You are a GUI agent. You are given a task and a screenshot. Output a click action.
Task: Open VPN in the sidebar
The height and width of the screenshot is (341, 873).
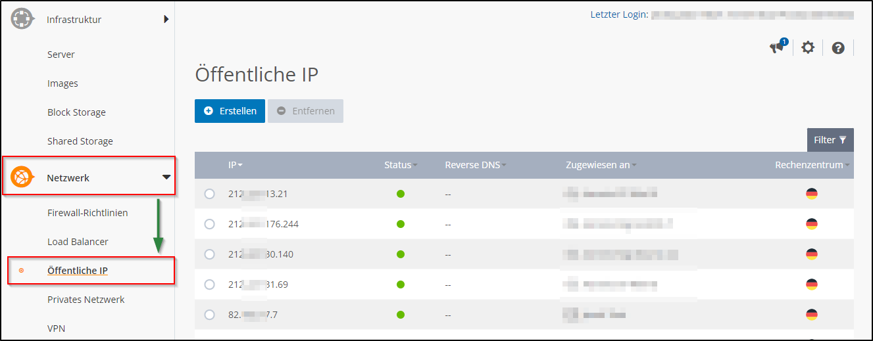[56, 329]
